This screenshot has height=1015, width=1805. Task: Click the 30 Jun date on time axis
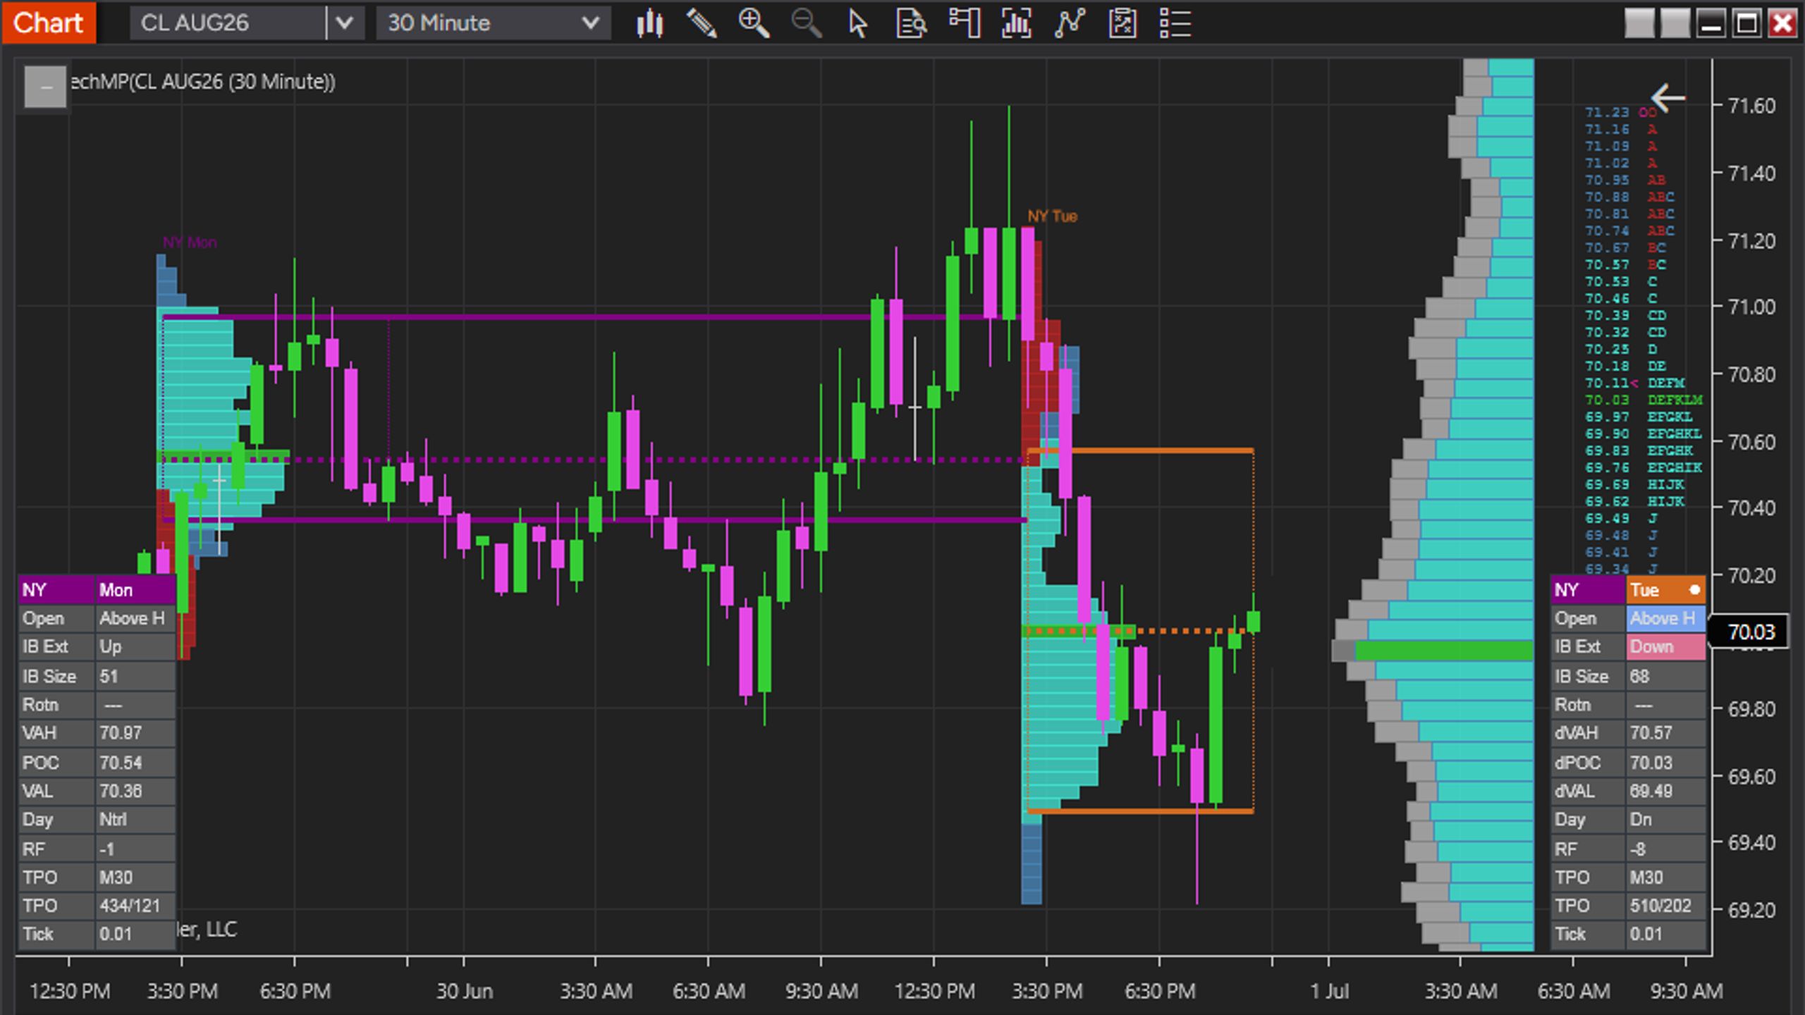coord(464,991)
